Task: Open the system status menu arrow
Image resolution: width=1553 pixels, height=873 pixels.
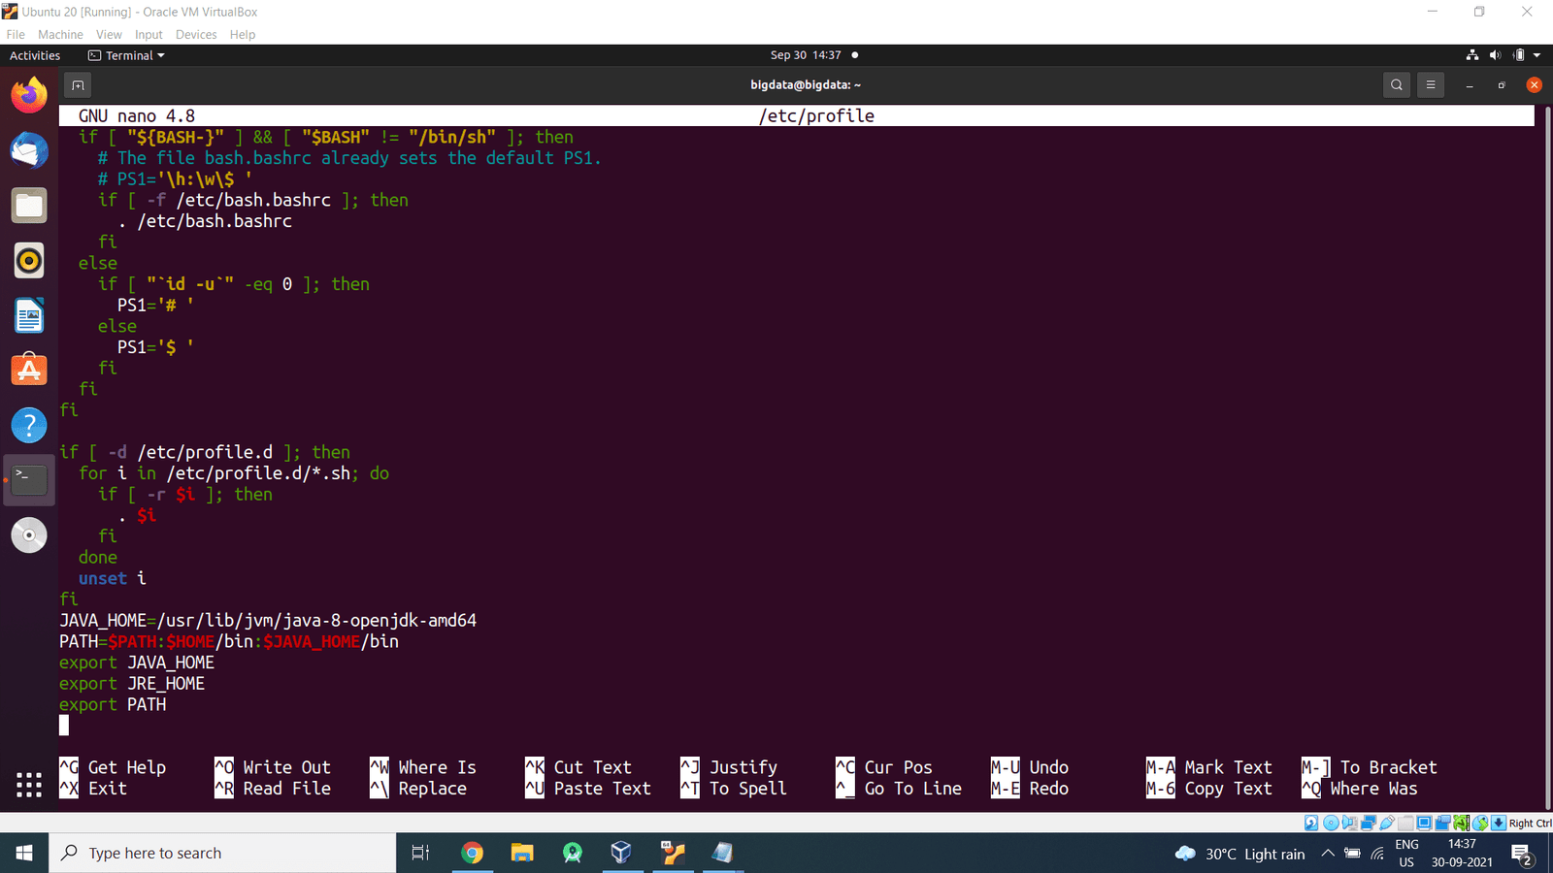Action: click(1537, 55)
